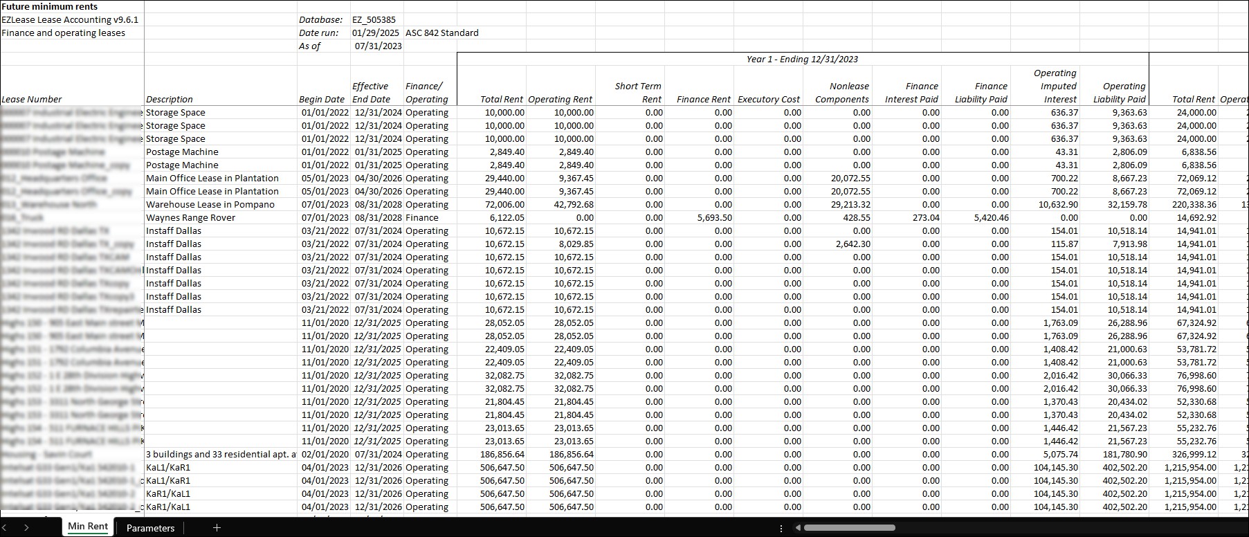This screenshot has width=1249, height=537.
Task: Select the 'Finance and operating leases' cell
Action: point(63,33)
